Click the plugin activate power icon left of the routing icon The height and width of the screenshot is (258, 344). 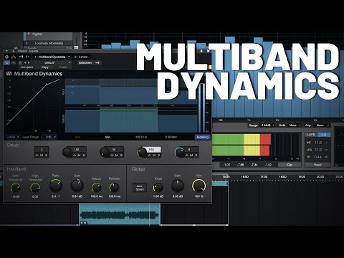[6, 57]
